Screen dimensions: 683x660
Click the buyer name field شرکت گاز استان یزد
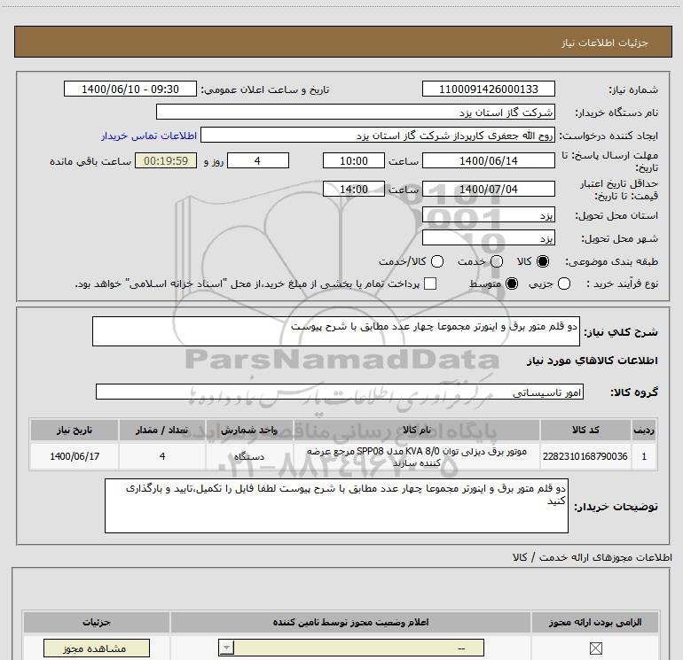point(356,112)
